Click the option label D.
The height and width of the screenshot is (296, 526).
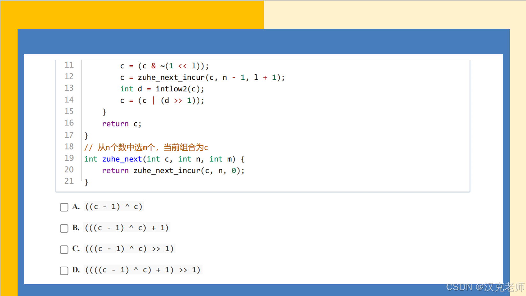76,270
